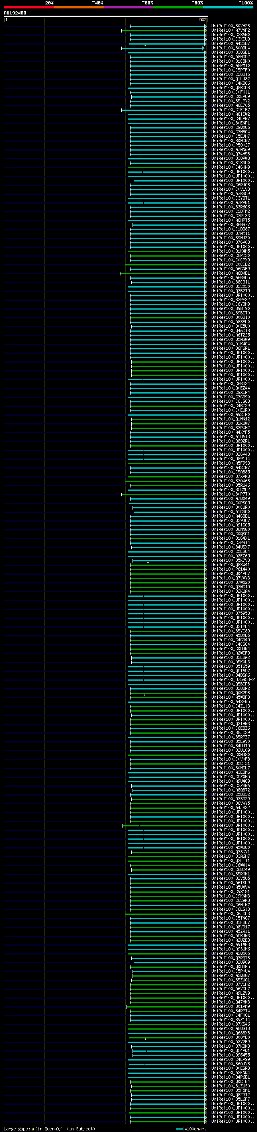This screenshot has height=1132, width=257.
Task: Open the UniRef100_A6BKD1 hit link
Action: [230, 273]
